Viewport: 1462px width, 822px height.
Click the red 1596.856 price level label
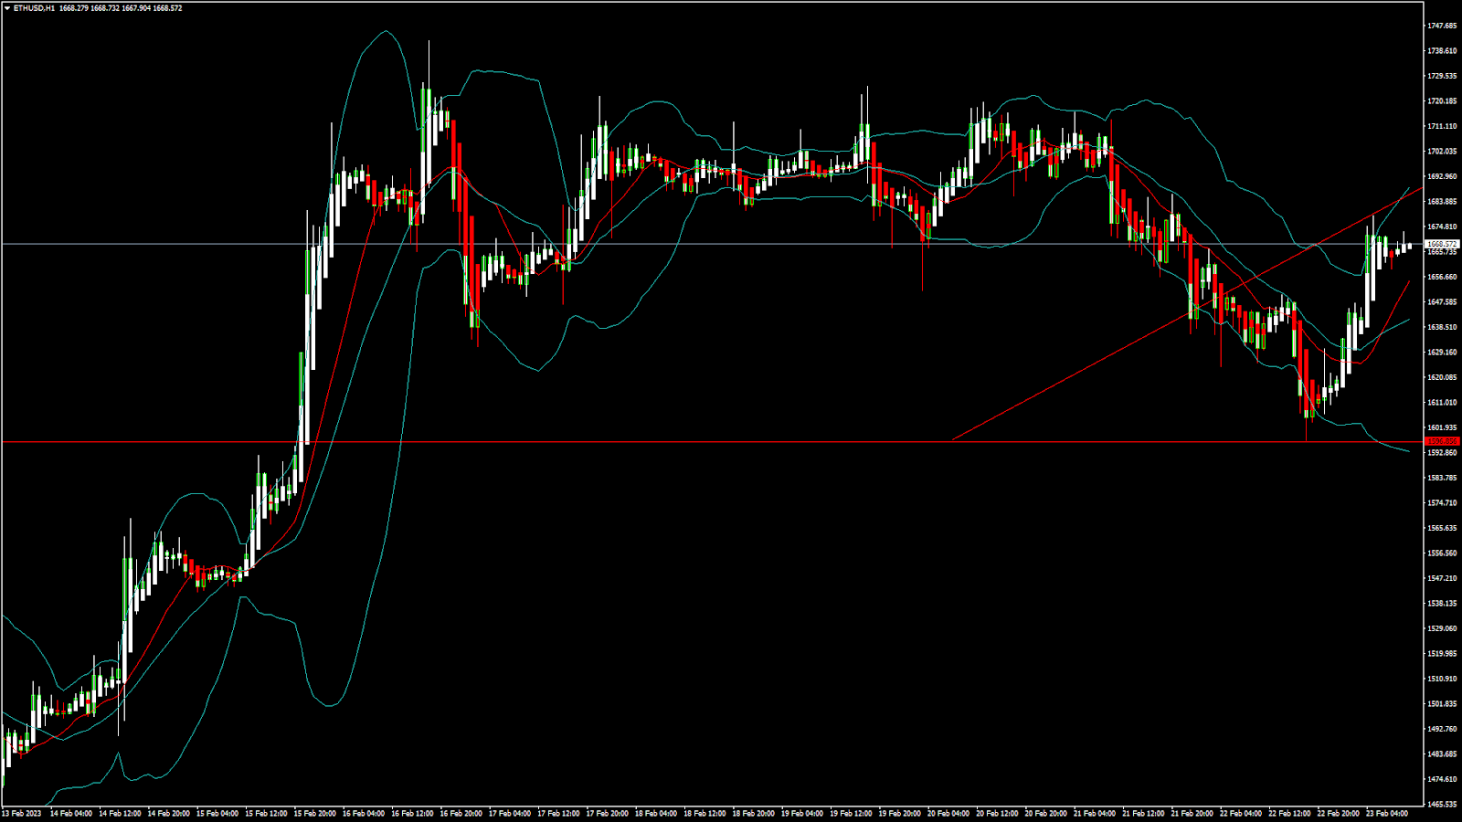click(1443, 441)
